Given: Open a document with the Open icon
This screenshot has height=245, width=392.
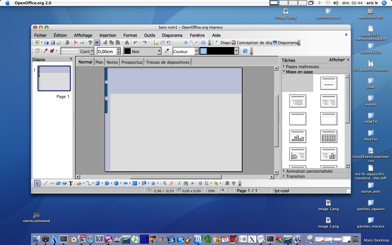Looking at the screenshot, I should point(46,42).
